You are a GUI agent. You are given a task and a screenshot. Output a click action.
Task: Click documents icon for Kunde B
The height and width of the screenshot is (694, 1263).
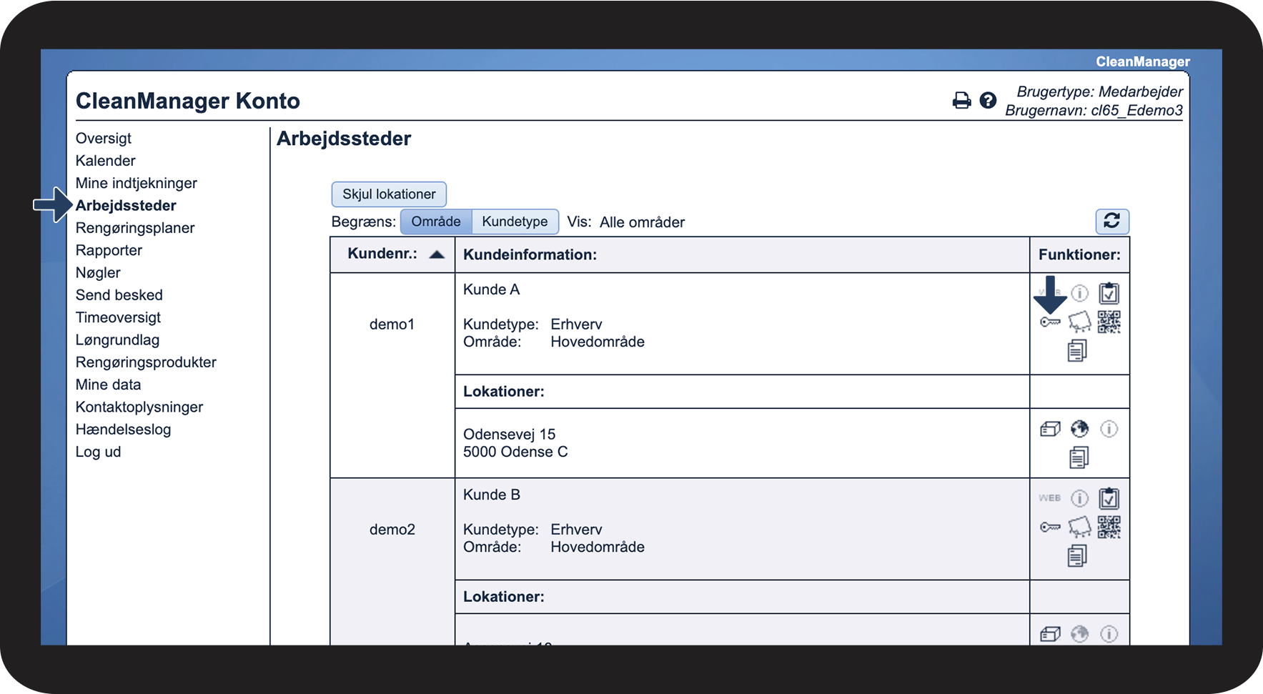tap(1077, 555)
